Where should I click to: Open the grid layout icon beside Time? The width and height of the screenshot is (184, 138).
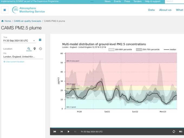[40, 40]
